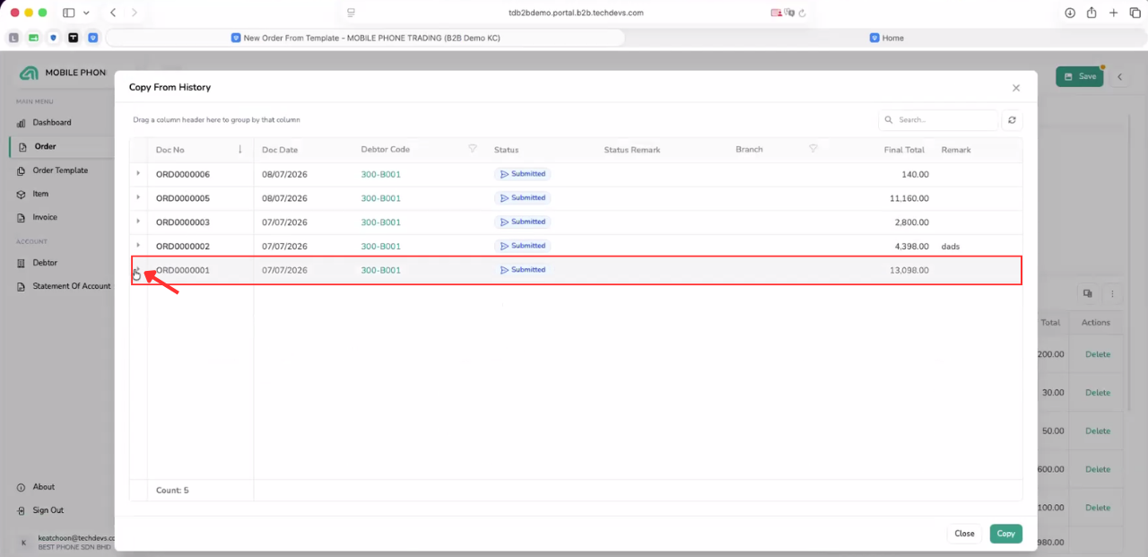This screenshot has width=1148, height=557.
Task: Open a new tab with the plus icon
Action: pyautogui.click(x=1113, y=13)
